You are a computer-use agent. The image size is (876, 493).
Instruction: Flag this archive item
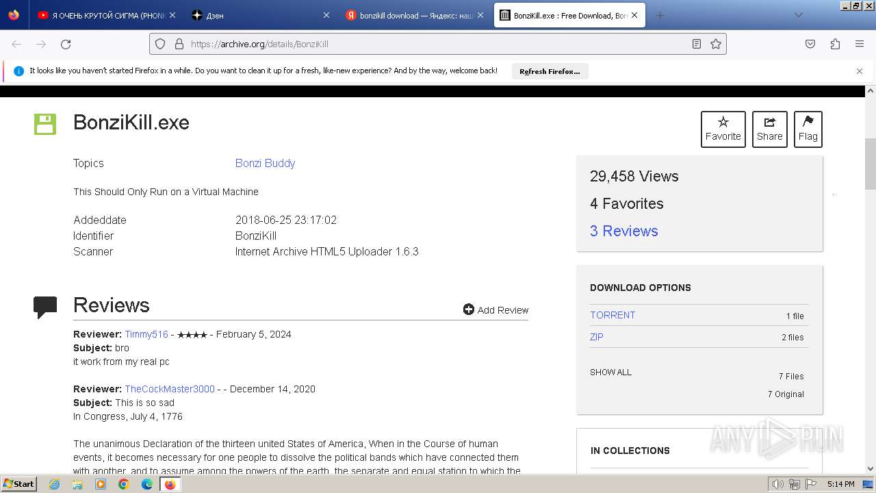(808, 129)
